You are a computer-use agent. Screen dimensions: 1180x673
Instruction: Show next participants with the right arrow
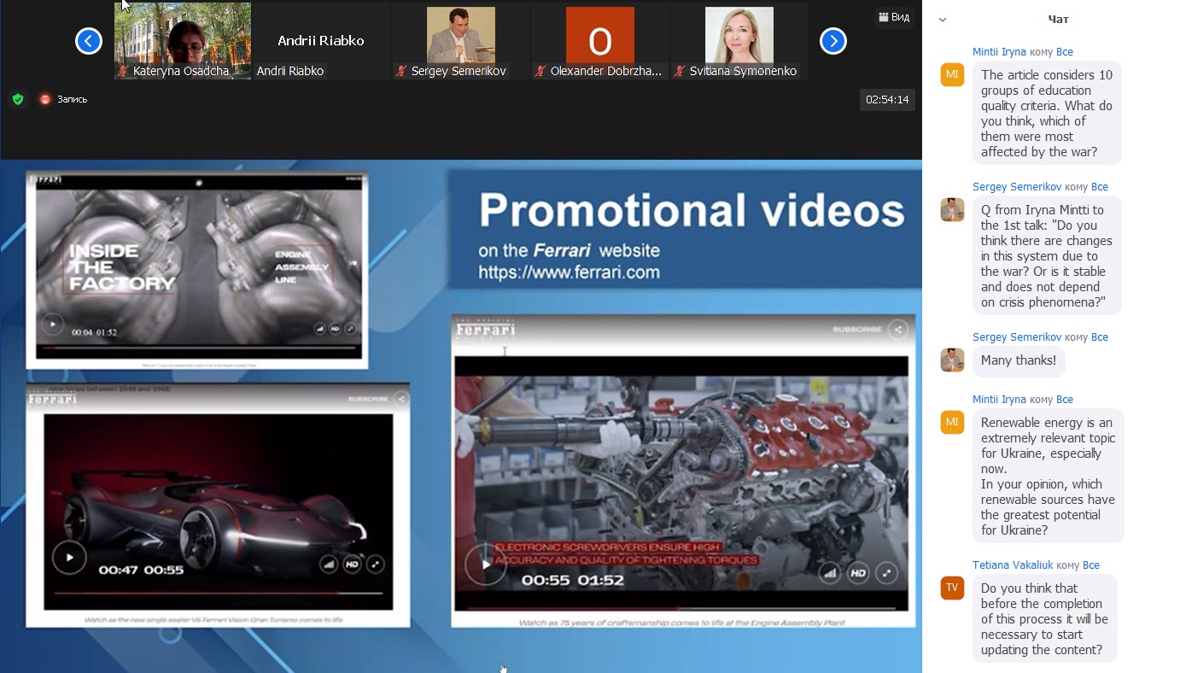833,41
